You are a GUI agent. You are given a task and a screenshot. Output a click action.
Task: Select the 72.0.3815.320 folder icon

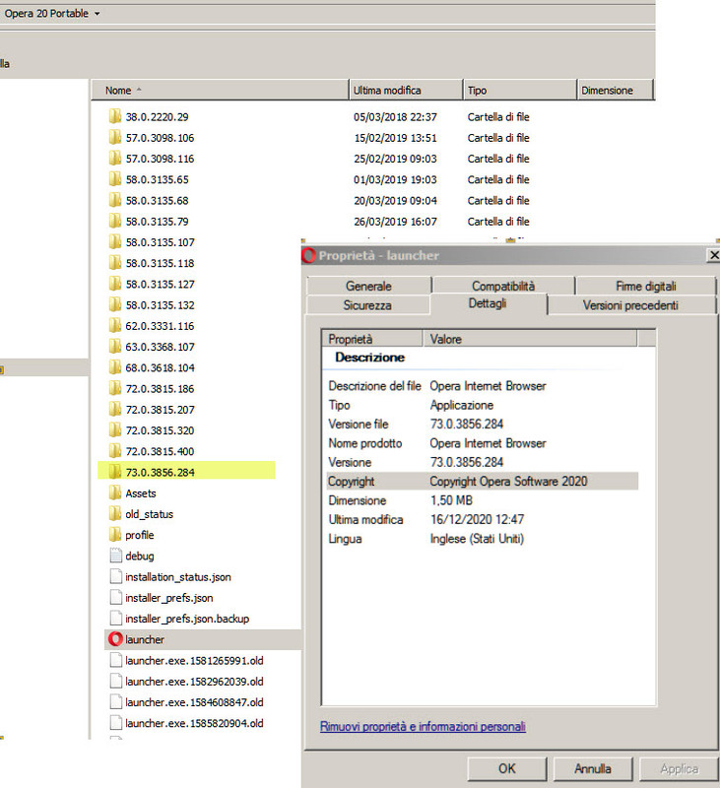115,430
